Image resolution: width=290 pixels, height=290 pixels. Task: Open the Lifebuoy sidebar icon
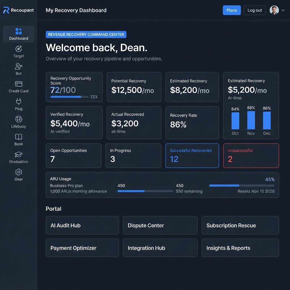point(18,119)
